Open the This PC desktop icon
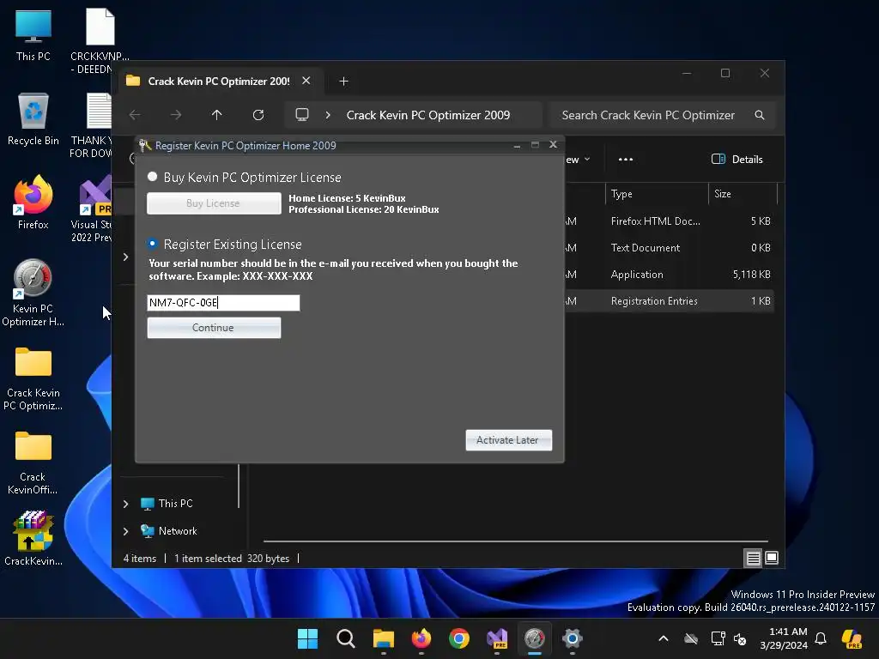This screenshot has height=659, width=879. click(33, 34)
